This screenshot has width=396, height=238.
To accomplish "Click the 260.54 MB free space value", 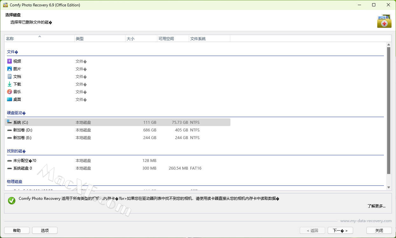I will (x=179, y=168).
